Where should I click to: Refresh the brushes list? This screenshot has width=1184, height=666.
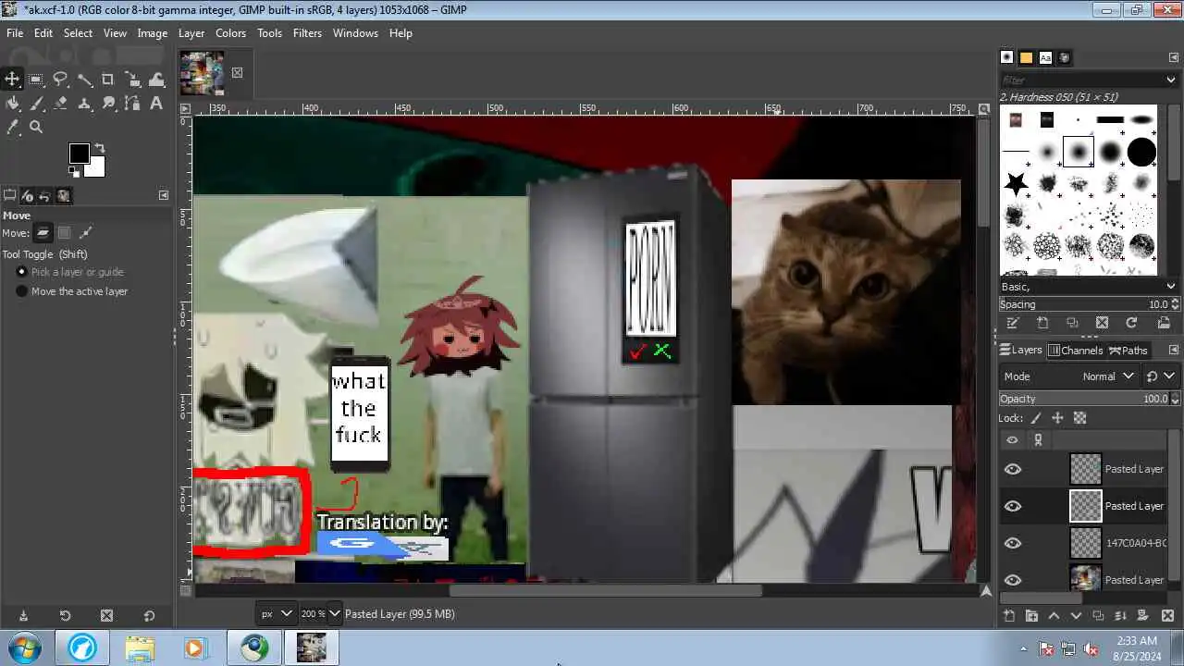pyautogui.click(x=1131, y=323)
